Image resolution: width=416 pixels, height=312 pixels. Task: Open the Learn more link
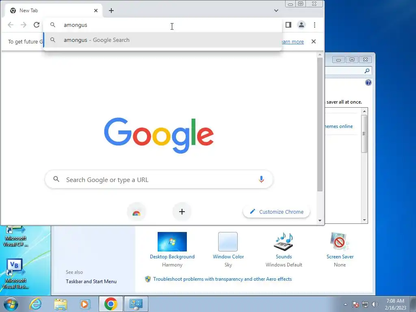click(292, 42)
